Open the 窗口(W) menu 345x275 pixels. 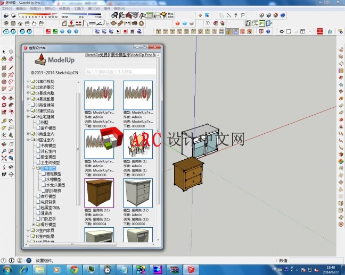[94, 8]
